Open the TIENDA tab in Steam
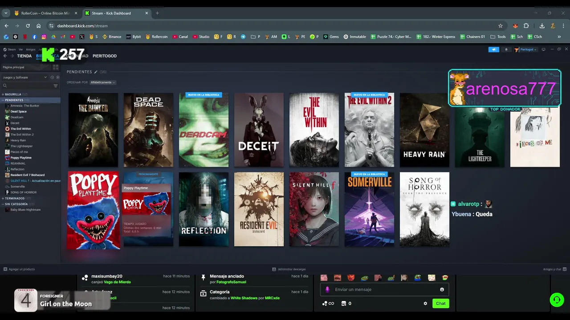Viewport: 570px width, 320px height. tap(24, 56)
